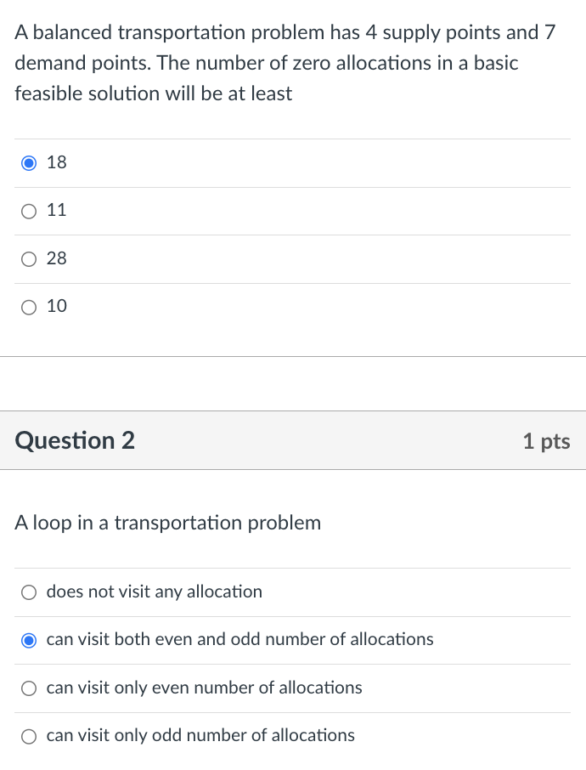Select 'can visit only even number of allocations'
The image size is (586, 770).
pyautogui.click(x=203, y=688)
